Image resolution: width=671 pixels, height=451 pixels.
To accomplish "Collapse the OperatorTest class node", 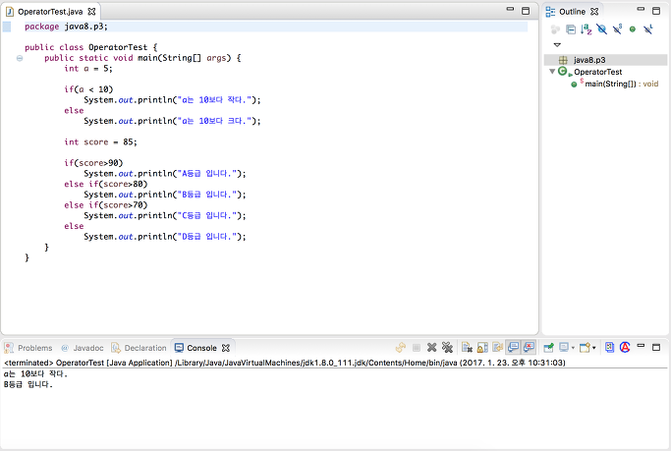I will pyautogui.click(x=552, y=72).
